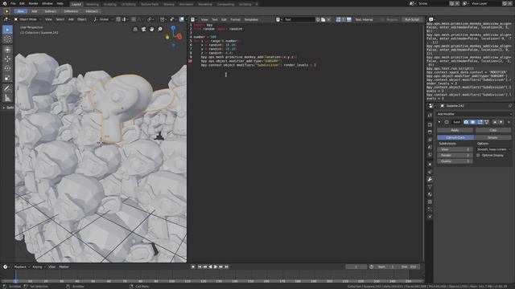Screen dimensions: 515x289
Task: Open the Format menu in text editor
Action: click(235, 19)
